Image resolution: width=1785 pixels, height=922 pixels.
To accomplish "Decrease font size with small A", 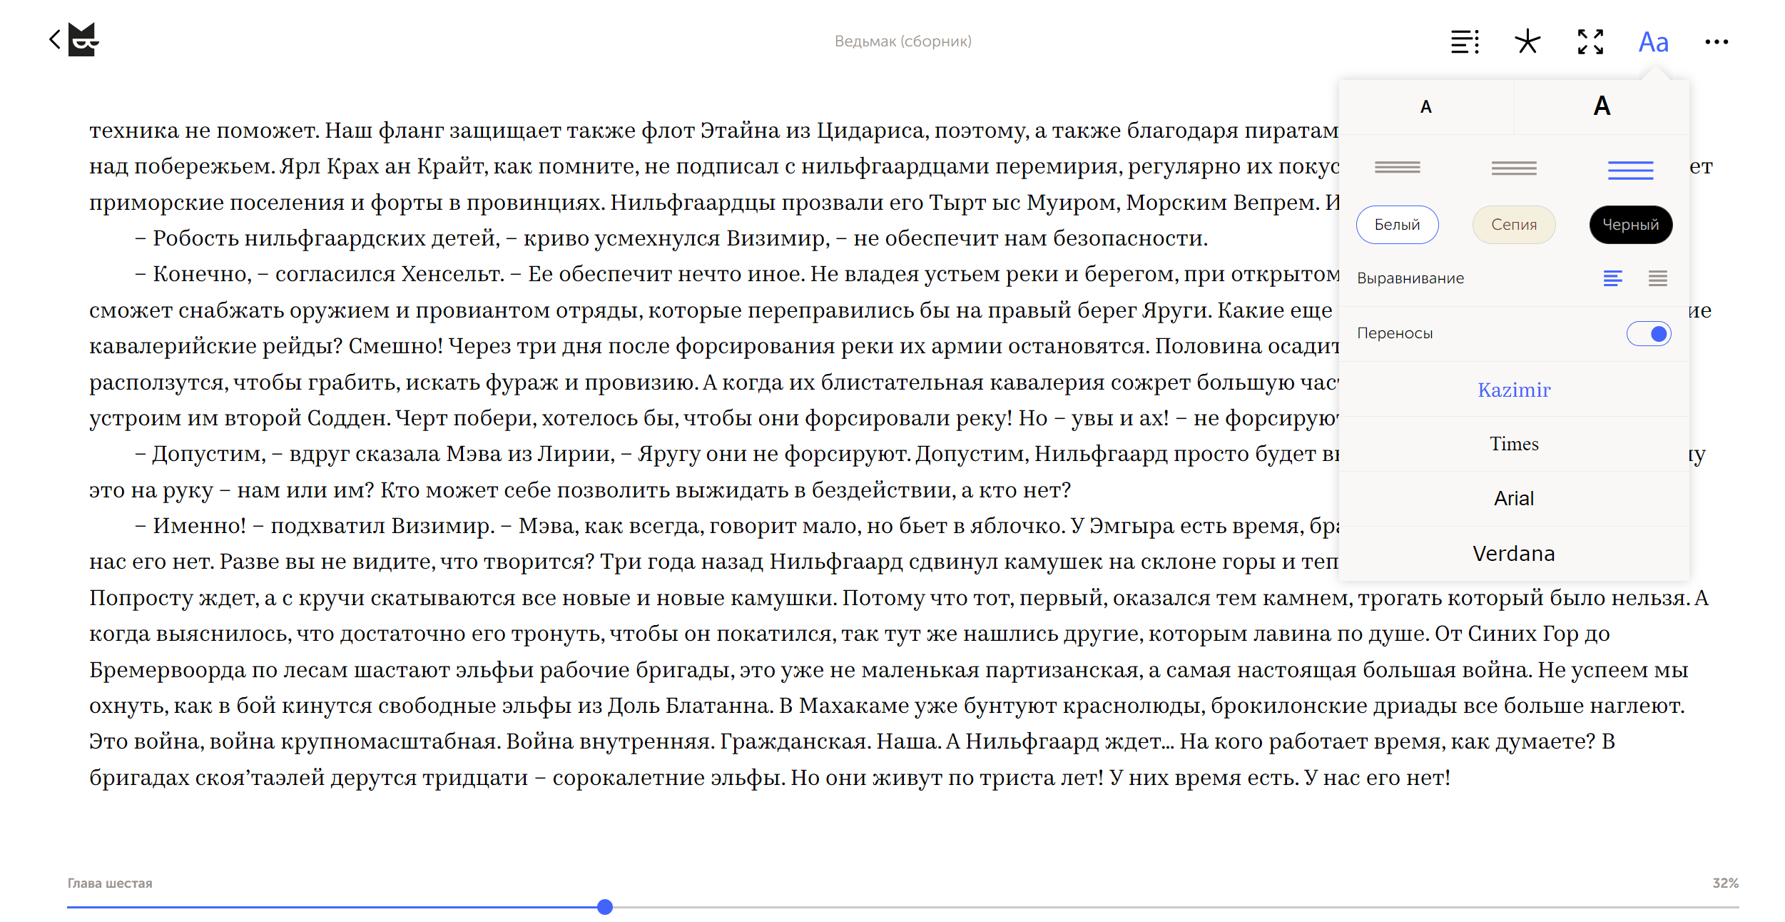I will 1425,107.
